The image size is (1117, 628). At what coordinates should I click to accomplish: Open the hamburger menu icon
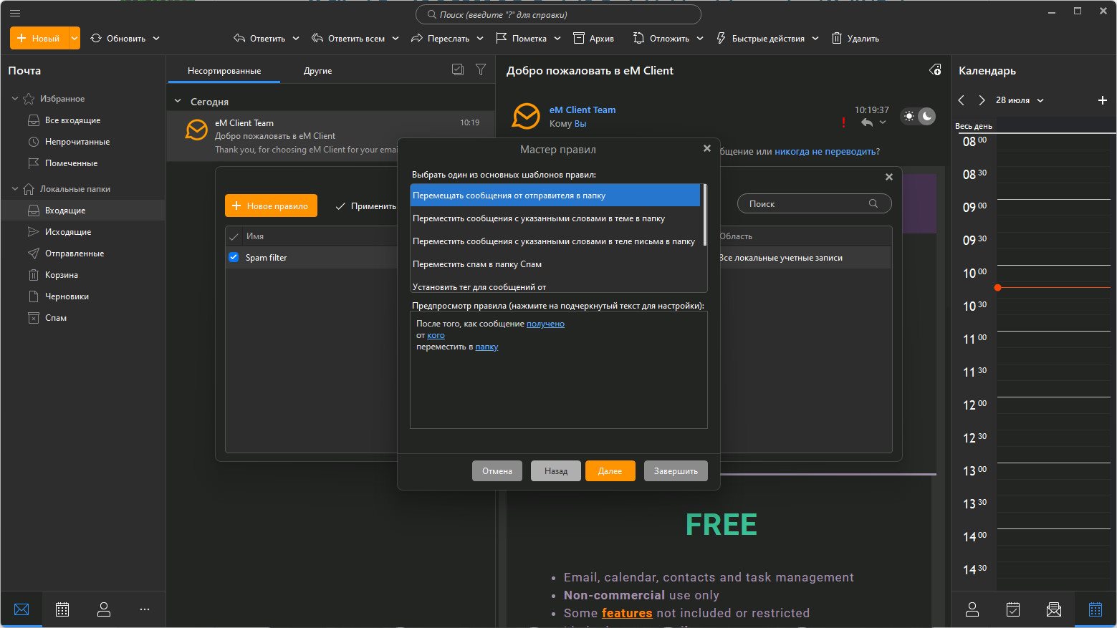coord(14,13)
